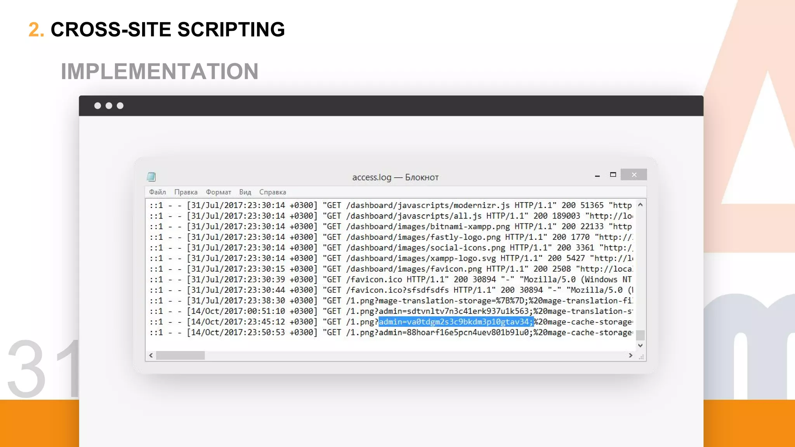The height and width of the screenshot is (447, 795).
Task: Open the Файл menu in Notepad
Action: (x=157, y=192)
